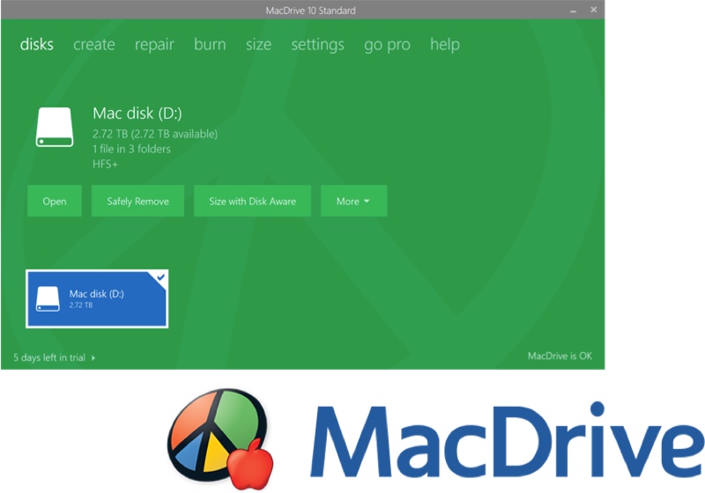
Task: Select the blue Mac disk (D:) tile
Action: click(x=97, y=299)
